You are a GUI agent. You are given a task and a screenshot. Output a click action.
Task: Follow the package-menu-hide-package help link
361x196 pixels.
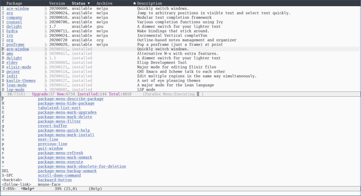coord(66,103)
